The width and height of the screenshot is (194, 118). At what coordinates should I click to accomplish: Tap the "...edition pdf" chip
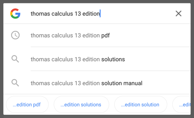click(x=27, y=104)
